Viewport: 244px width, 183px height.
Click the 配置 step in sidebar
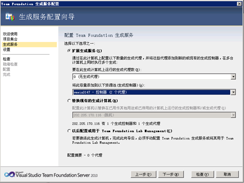coord(6,70)
